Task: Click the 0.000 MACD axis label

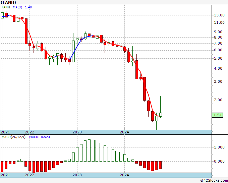Action: [x=219, y=161]
